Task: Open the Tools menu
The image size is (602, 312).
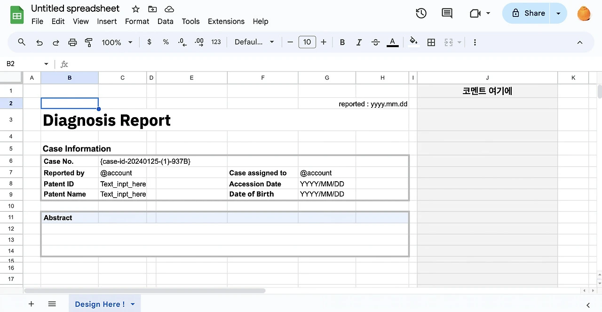Action: pos(190,21)
